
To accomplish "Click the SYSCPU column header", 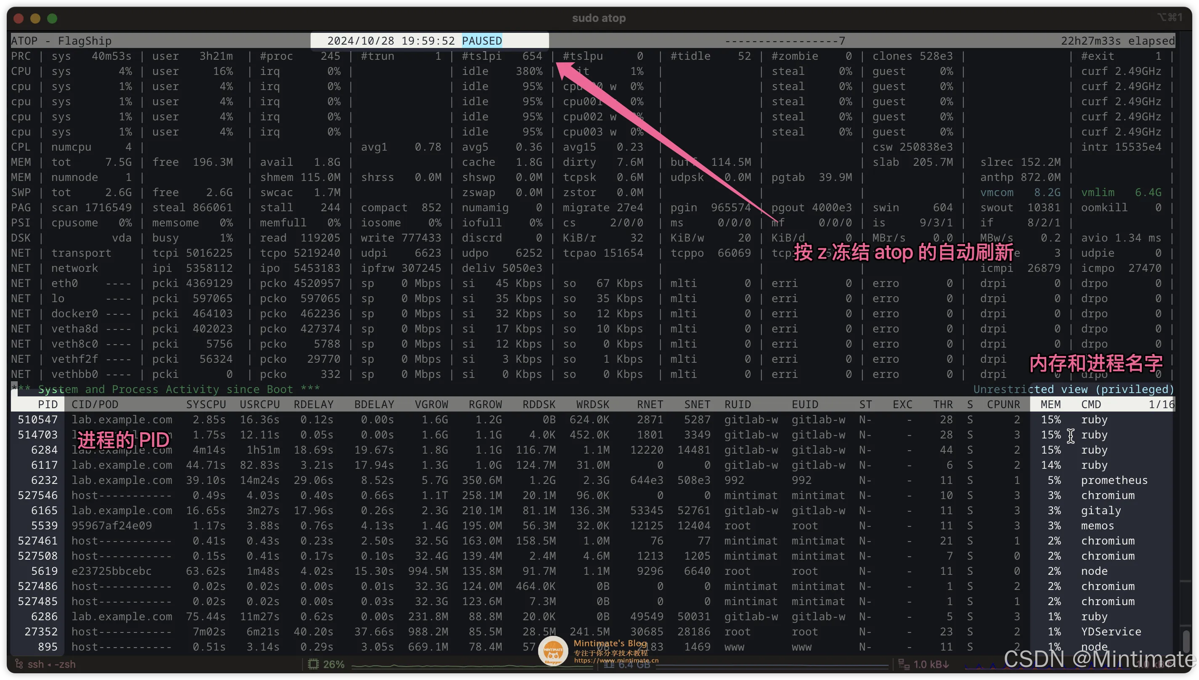I will pyautogui.click(x=206, y=404).
